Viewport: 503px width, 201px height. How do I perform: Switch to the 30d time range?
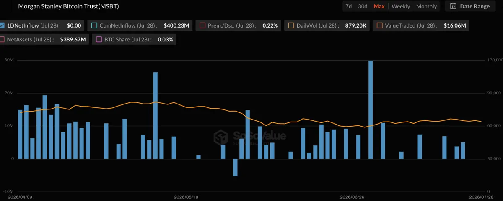(x=363, y=6)
